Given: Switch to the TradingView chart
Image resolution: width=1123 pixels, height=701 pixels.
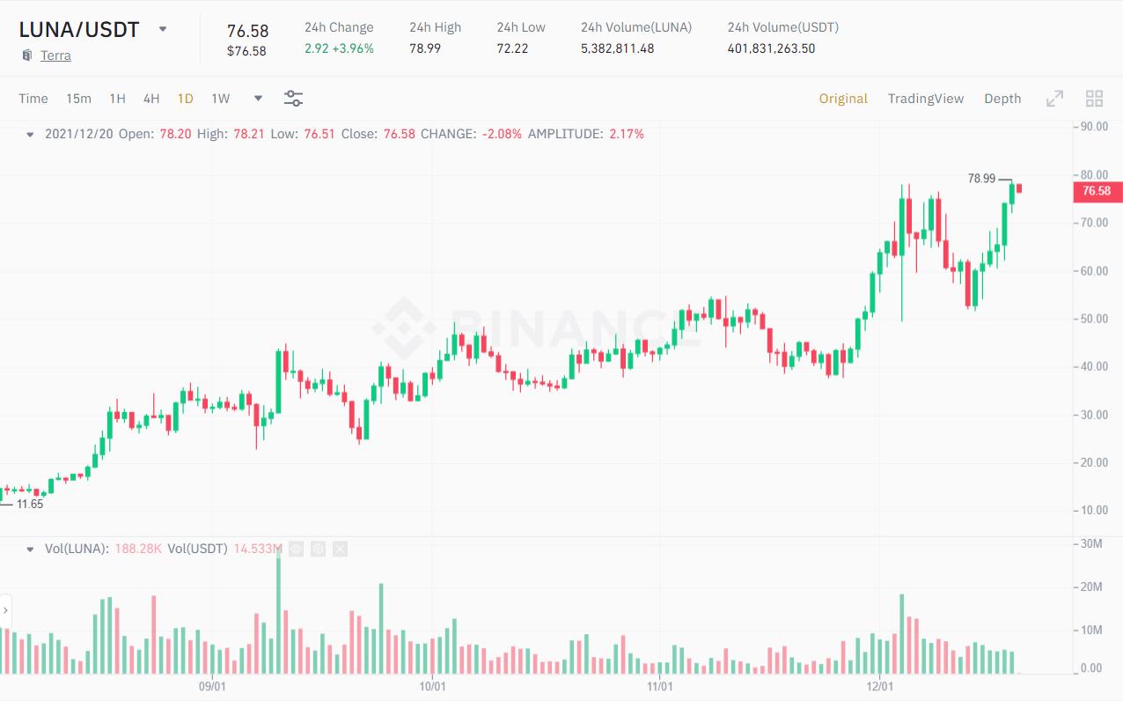Looking at the screenshot, I should point(926,99).
